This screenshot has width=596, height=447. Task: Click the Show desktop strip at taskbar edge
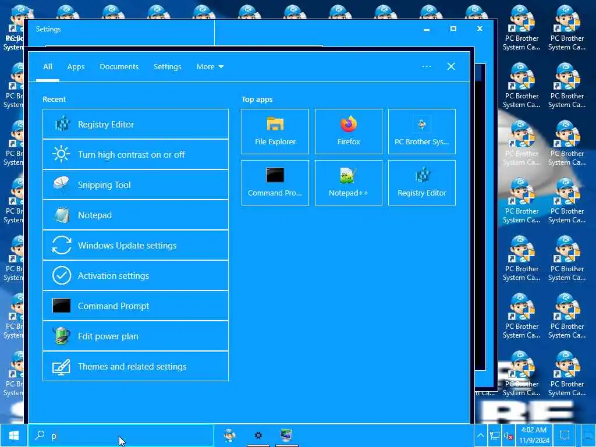pyautogui.click(x=588, y=435)
